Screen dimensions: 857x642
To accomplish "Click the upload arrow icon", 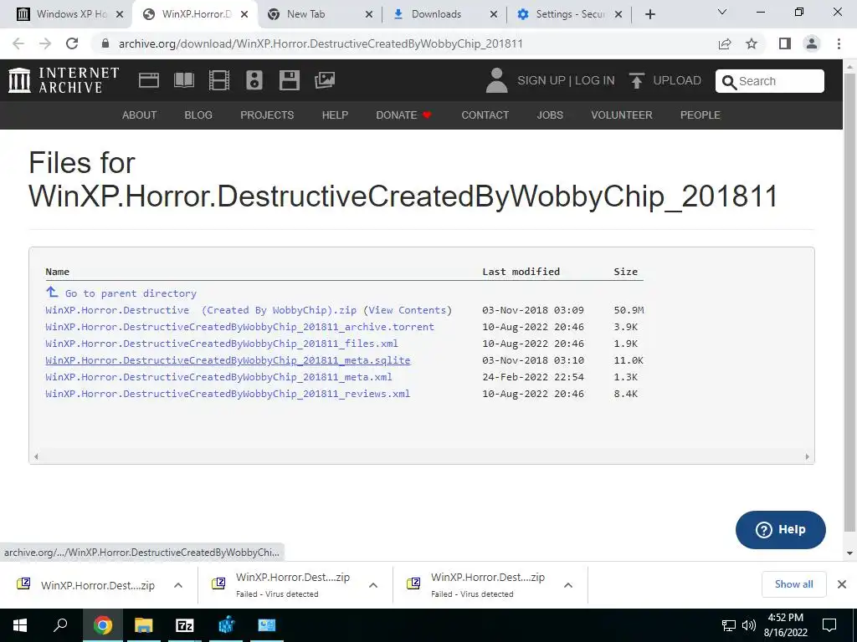I will tap(636, 80).
